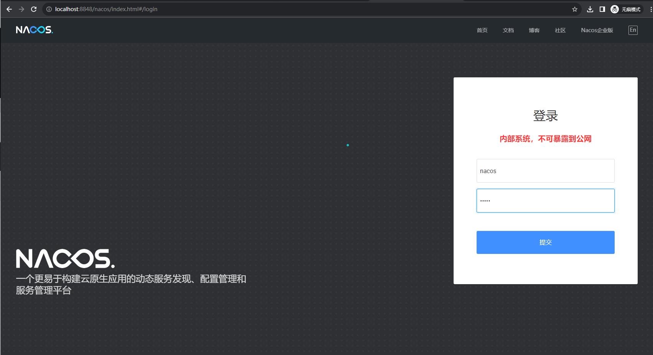This screenshot has height=355, width=653.
Task: Click the large NACOS banner logo
Action: point(65,258)
